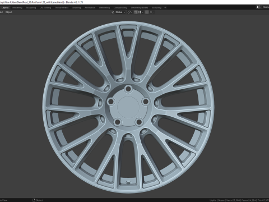
Task: Open the Global transform orientation dropdown
Action: pyautogui.click(x=118, y=12)
